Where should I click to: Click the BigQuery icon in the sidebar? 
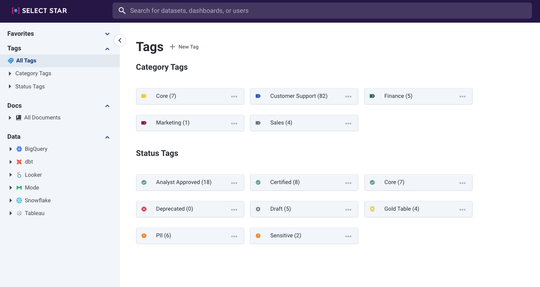(x=19, y=149)
